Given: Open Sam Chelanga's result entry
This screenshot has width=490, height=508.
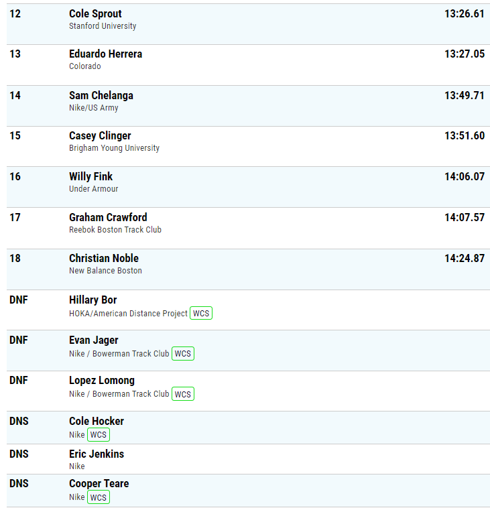Looking at the screenshot, I should click(101, 95).
